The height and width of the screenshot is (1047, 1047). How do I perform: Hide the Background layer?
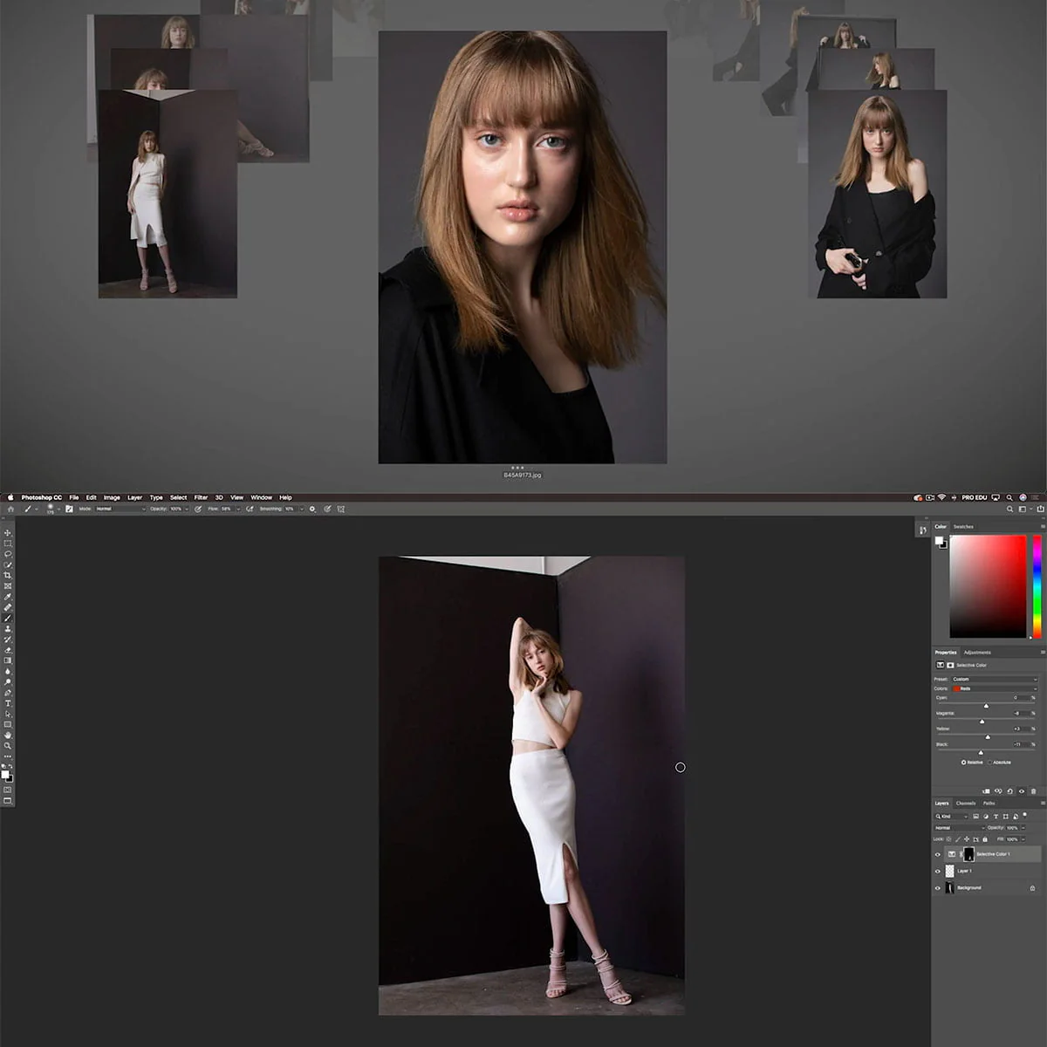pos(938,887)
